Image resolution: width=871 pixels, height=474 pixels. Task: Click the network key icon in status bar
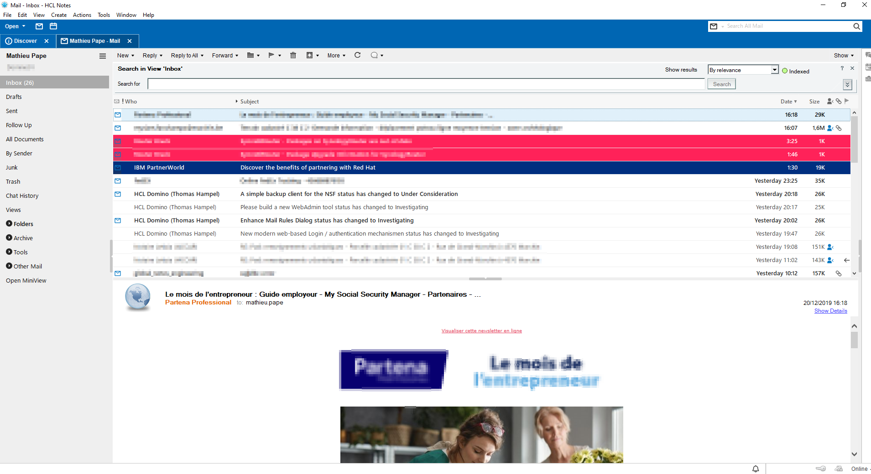(821, 469)
